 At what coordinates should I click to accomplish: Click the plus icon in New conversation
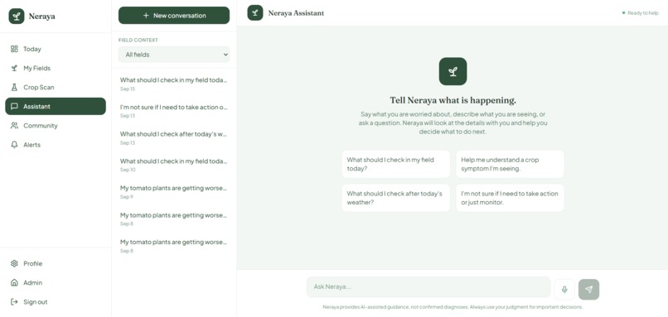[x=146, y=16]
